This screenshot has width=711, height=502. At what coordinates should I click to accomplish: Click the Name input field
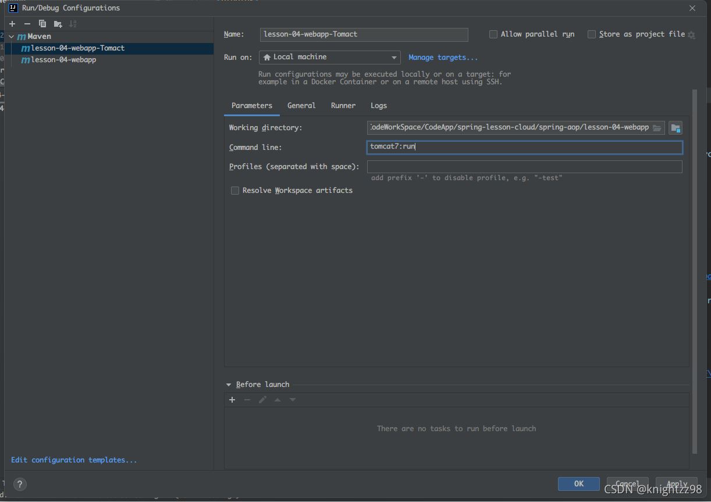click(364, 34)
